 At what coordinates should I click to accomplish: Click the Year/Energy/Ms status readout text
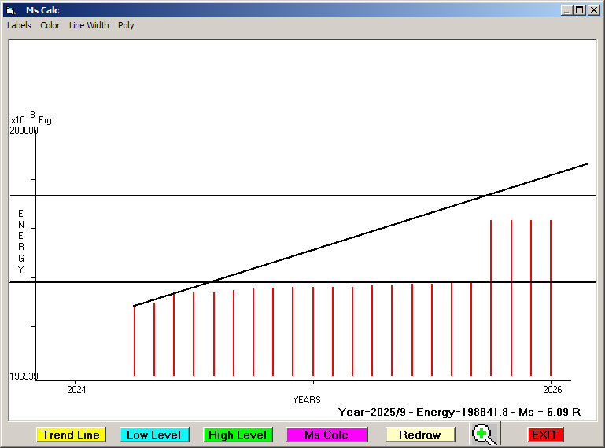[x=459, y=412]
